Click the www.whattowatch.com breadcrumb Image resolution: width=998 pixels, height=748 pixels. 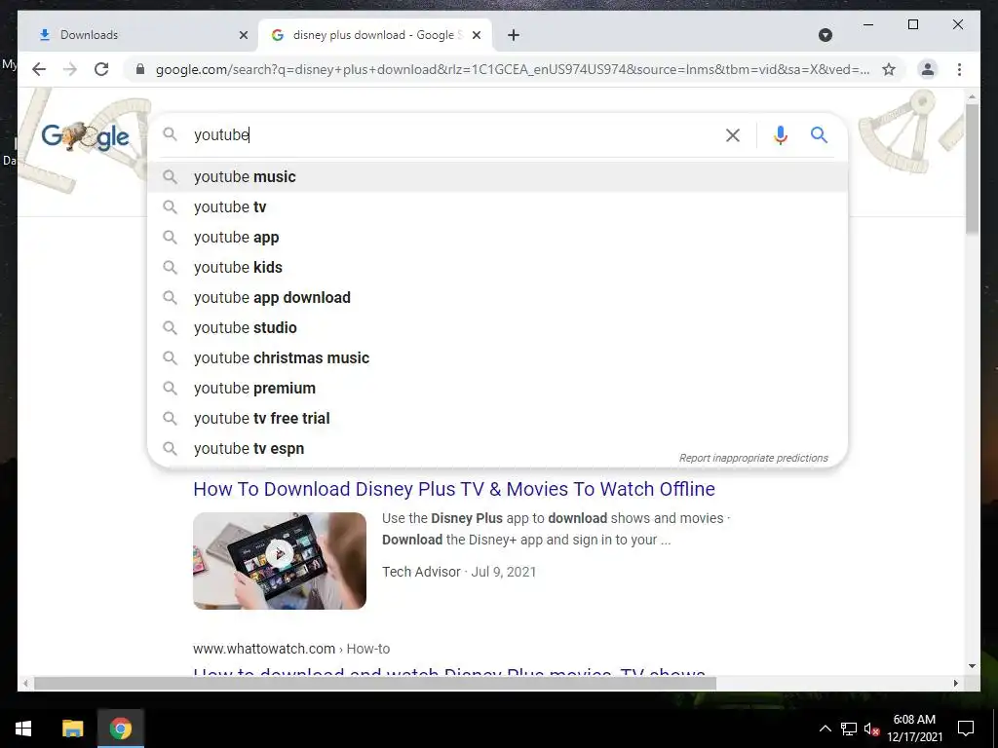point(291,649)
